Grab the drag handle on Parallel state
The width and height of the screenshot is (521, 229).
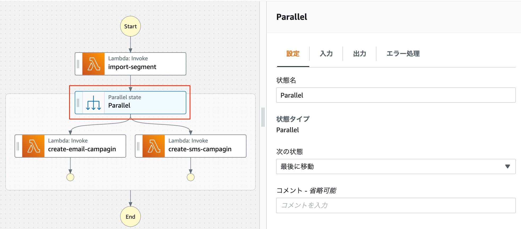[x=78, y=103]
